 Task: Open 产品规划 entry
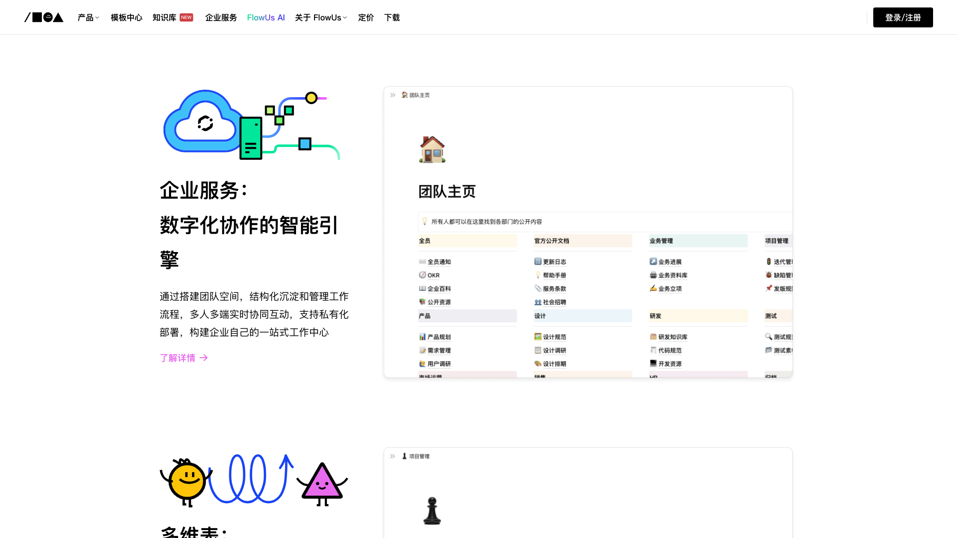pos(435,337)
